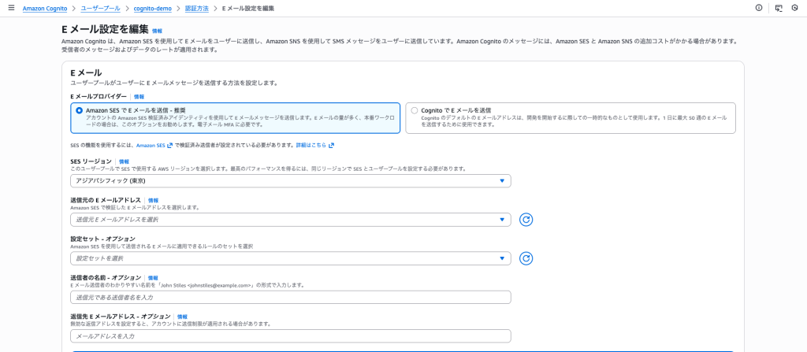Click the 送信者の名前 input field

[x=290, y=298]
